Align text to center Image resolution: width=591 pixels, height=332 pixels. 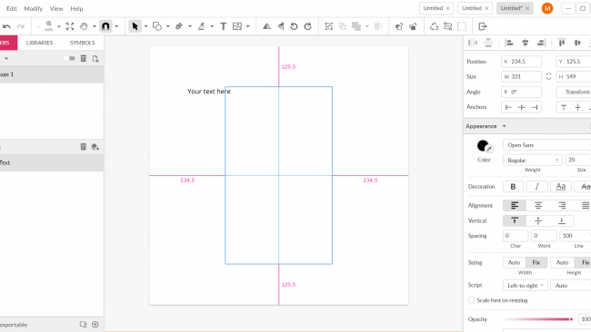(538, 205)
